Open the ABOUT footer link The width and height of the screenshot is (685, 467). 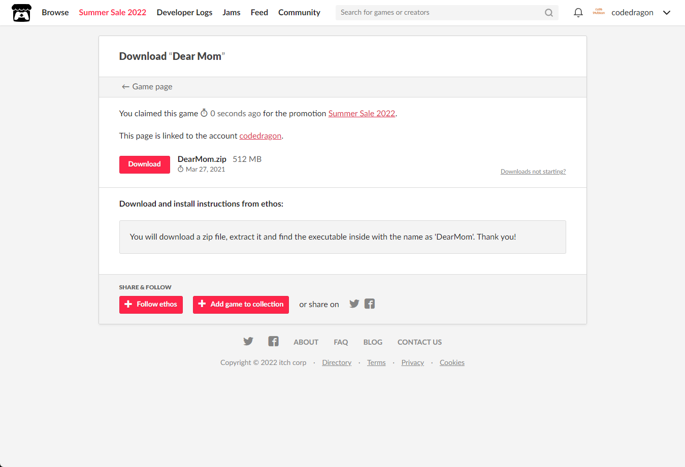coord(306,342)
